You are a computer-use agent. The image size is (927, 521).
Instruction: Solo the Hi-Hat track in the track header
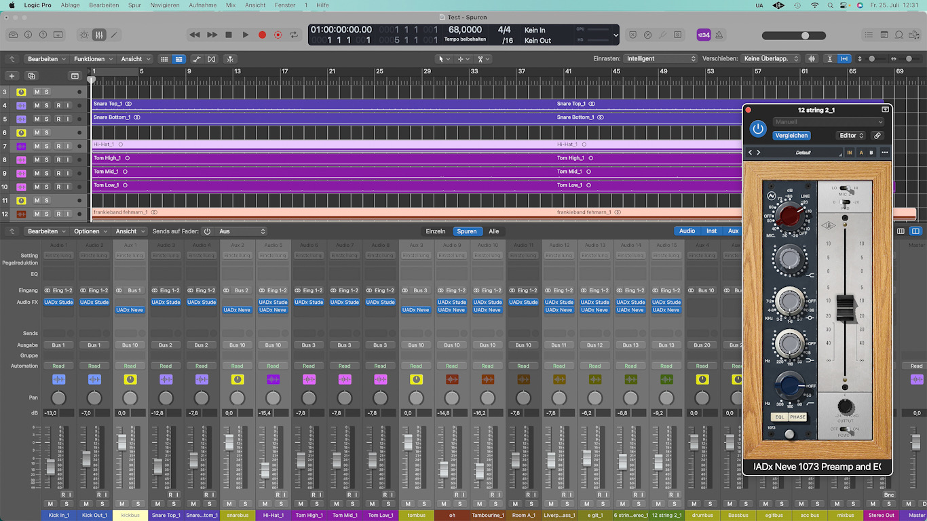click(x=46, y=146)
